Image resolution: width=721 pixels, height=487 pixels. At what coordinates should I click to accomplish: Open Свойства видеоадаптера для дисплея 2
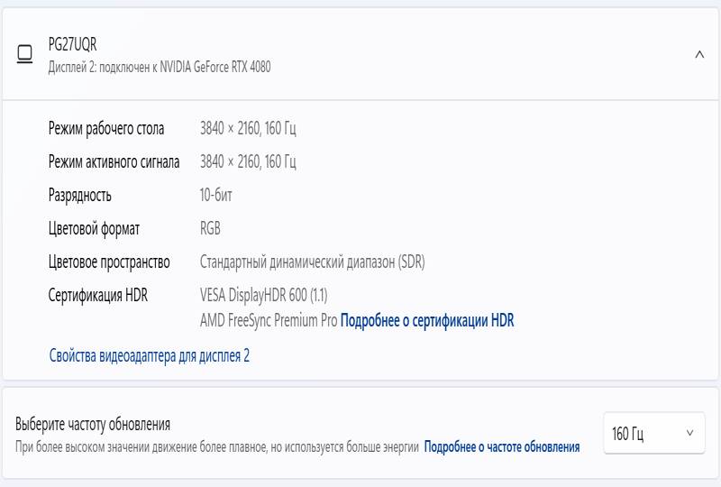point(150,355)
